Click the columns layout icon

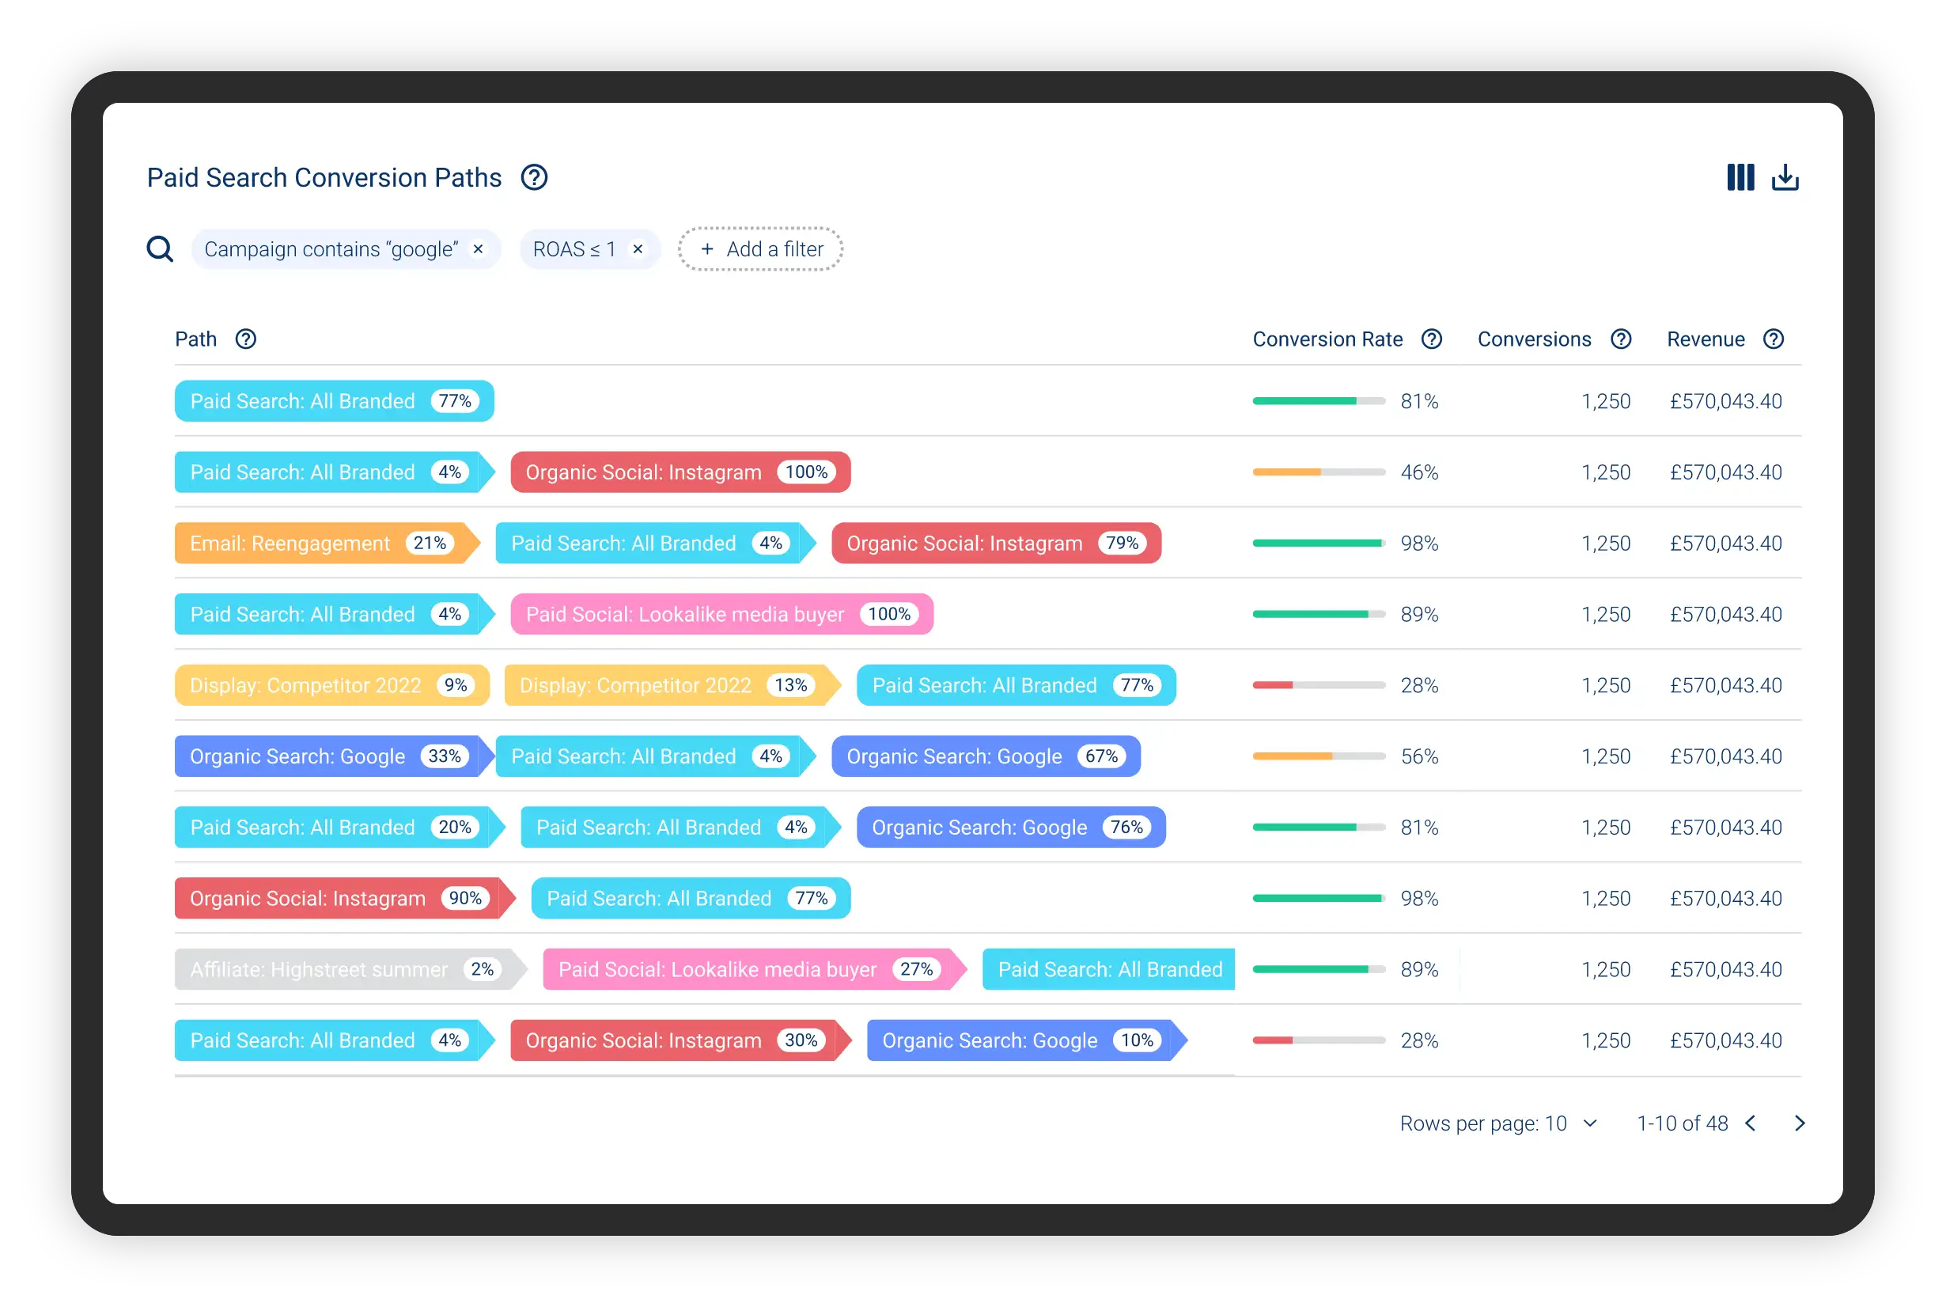tap(1740, 176)
